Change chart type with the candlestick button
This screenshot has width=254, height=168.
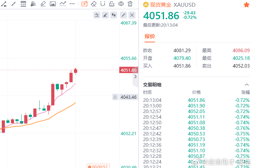(x=114, y=15)
